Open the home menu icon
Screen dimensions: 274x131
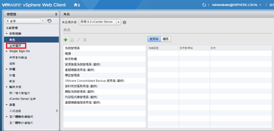click(x=77, y=5)
